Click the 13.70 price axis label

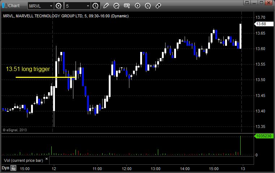point(260,17)
